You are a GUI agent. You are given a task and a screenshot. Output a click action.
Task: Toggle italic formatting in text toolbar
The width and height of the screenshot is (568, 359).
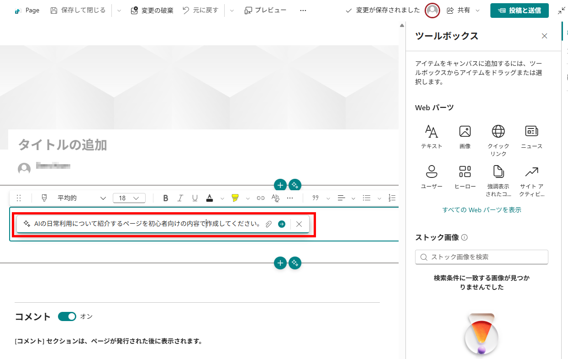180,198
